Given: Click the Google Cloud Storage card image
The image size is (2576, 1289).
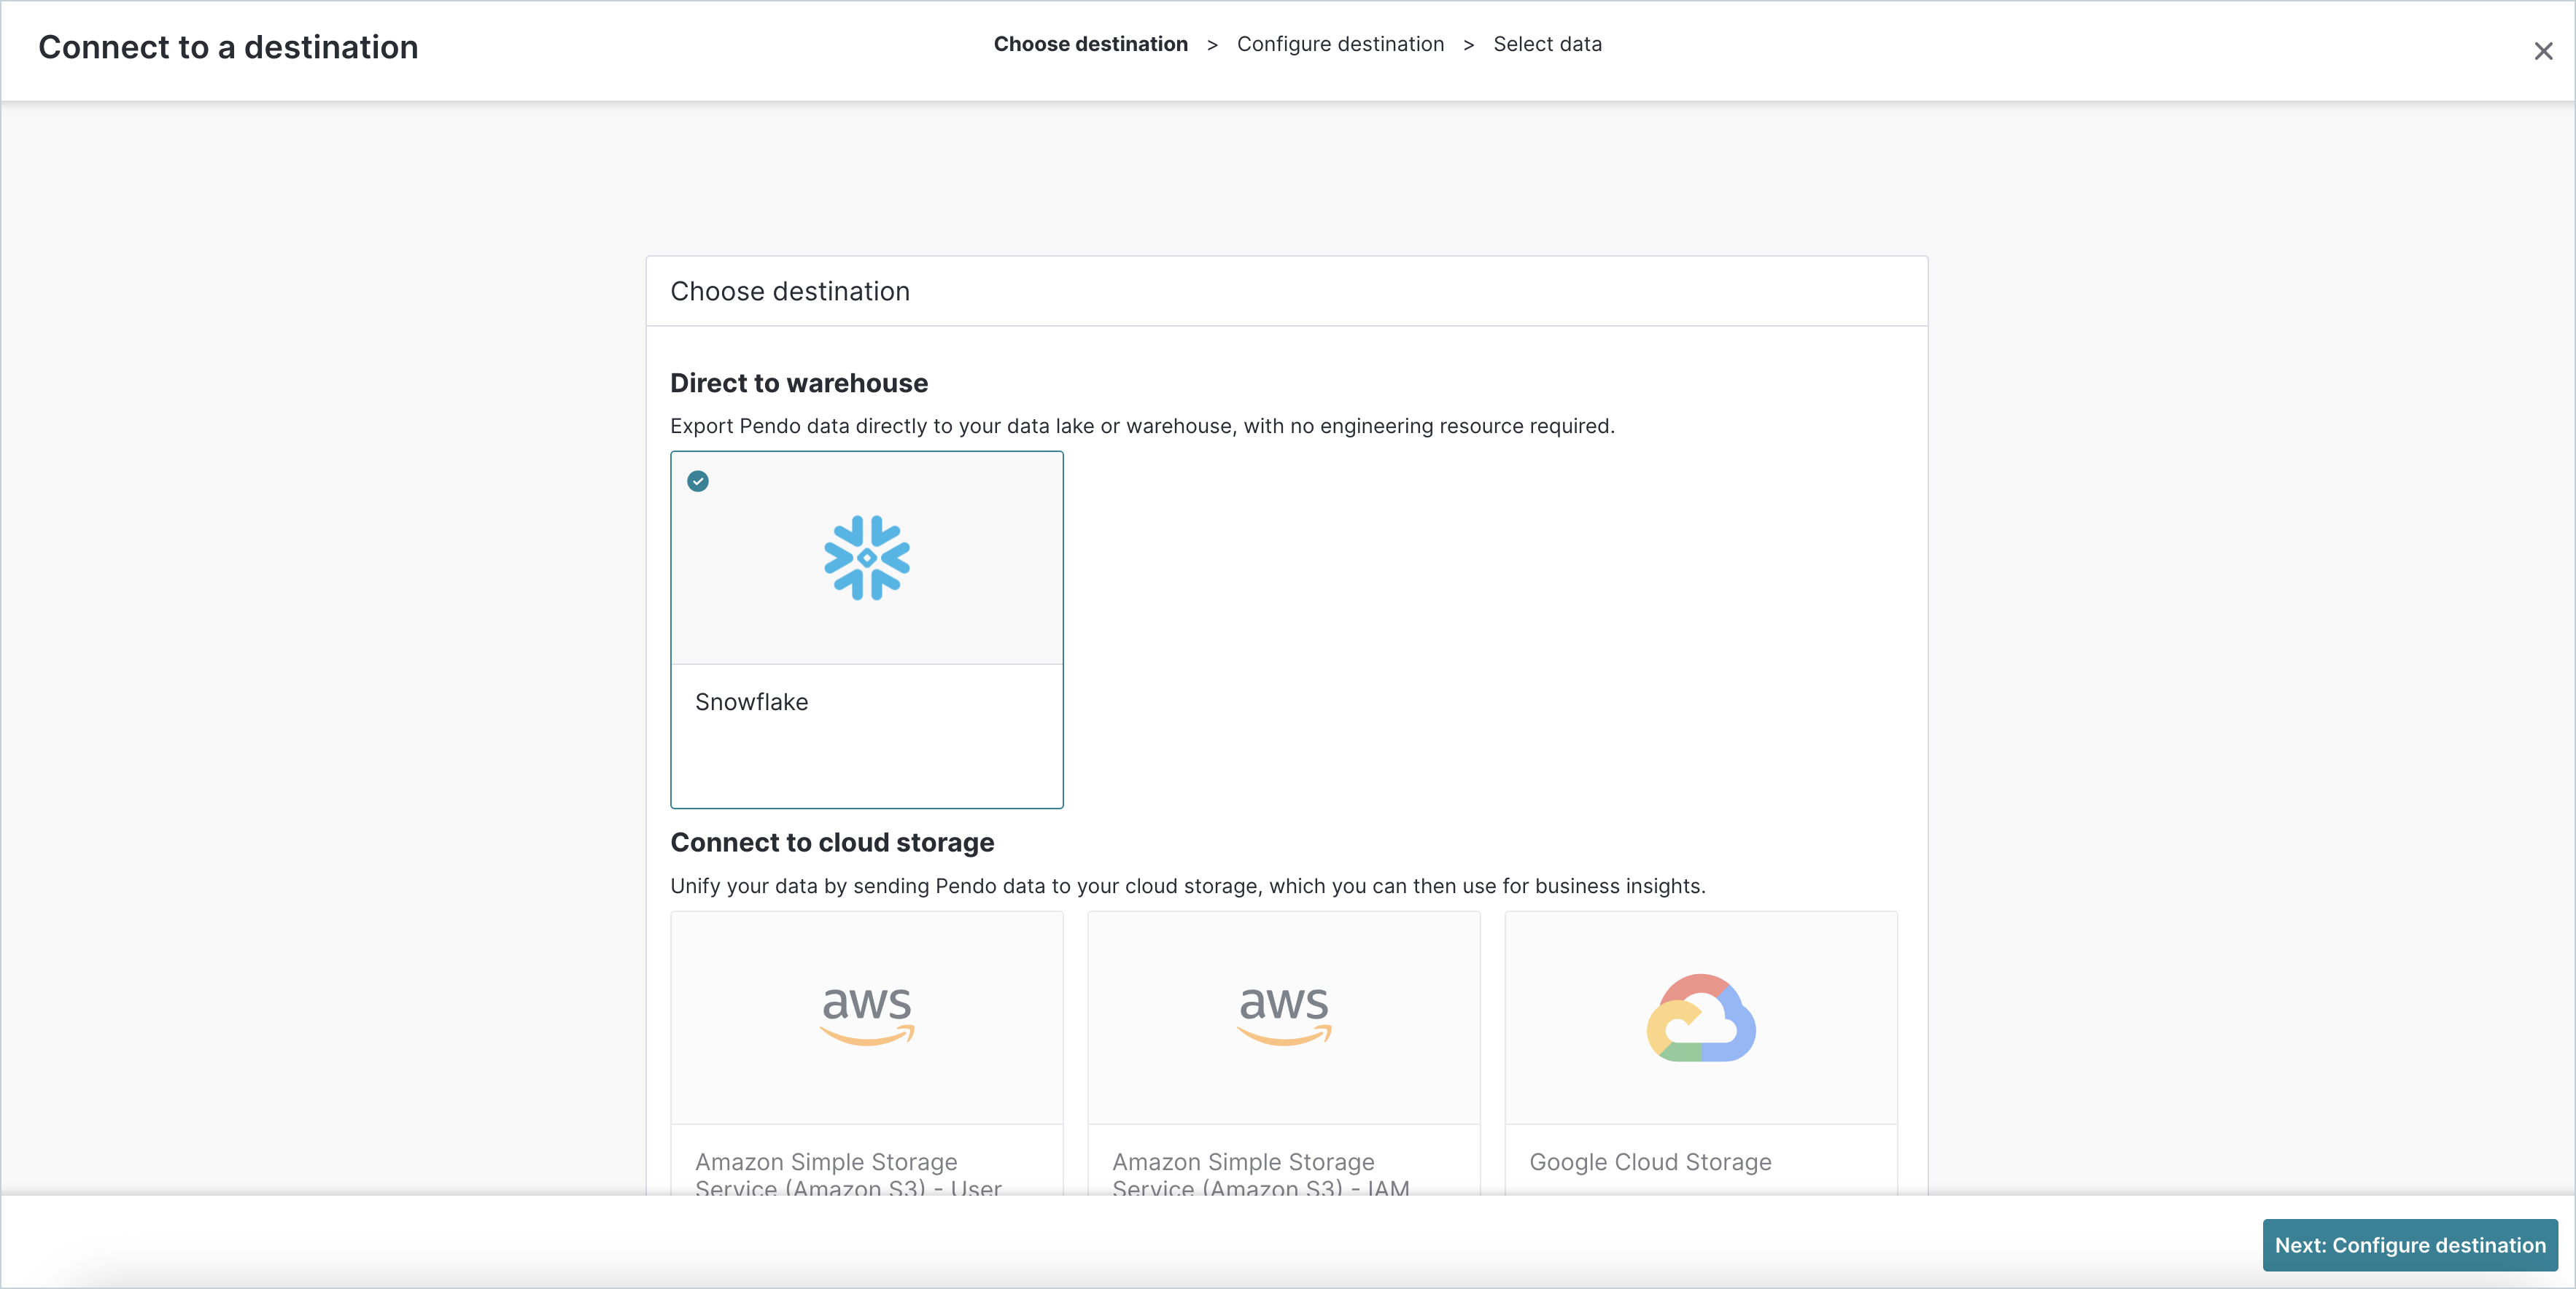Looking at the screenshot, I should (x=1701, y=1017).
